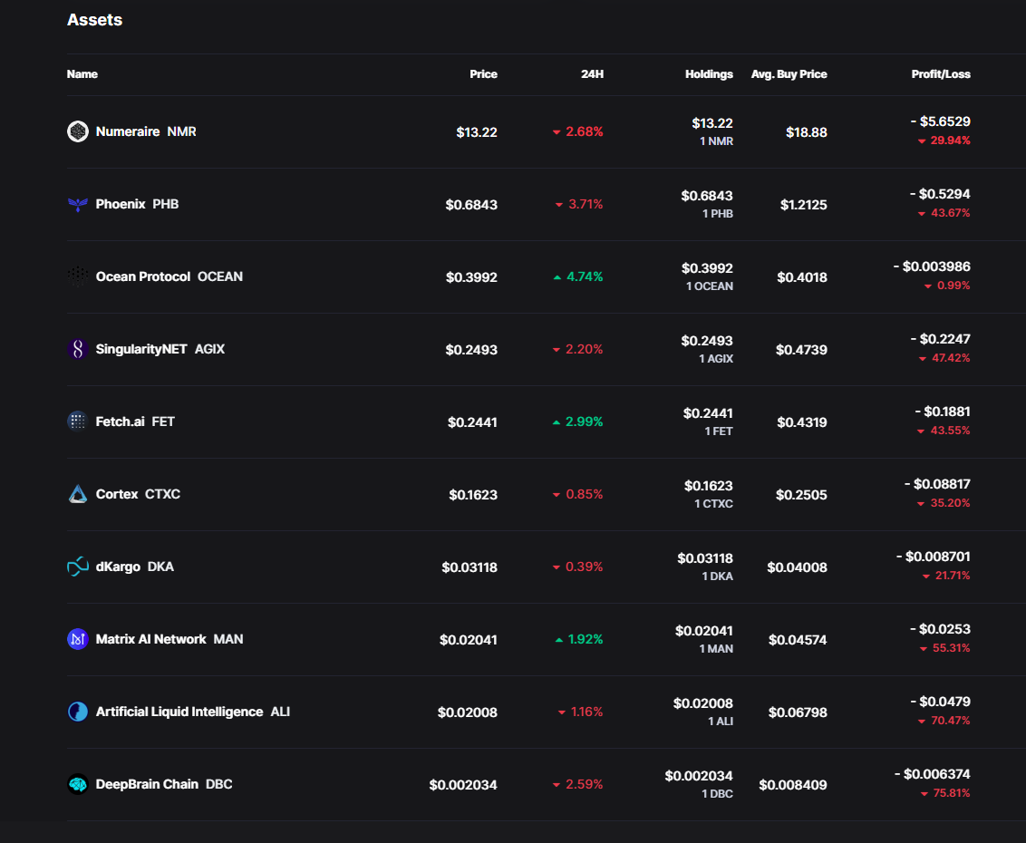1026x843 pixels.
Task: Click Cortex 24H change 0.85%
Action: pos(577,494)
